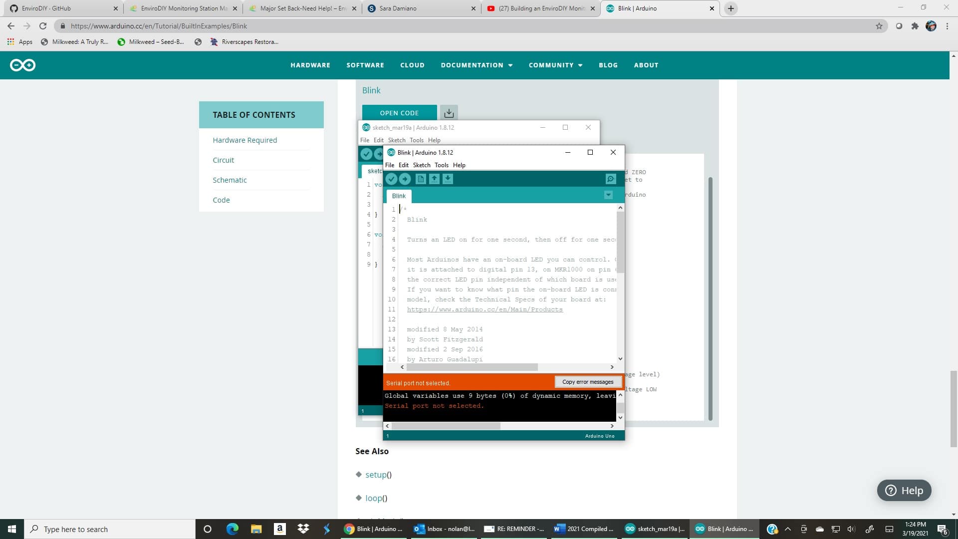Open the Tools menu in Blink window
The height and width of the screenshot is (539, 958).
click(441, 165)
